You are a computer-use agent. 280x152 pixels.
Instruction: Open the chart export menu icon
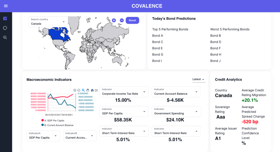(x=96, y=90)
